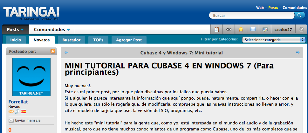Screen dimensions: 308x133
Task: Click the edit account icon
Action: [x=265, y=30]
